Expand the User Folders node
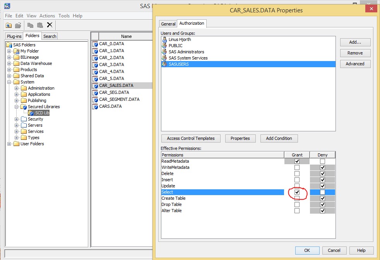 [9, 144]
